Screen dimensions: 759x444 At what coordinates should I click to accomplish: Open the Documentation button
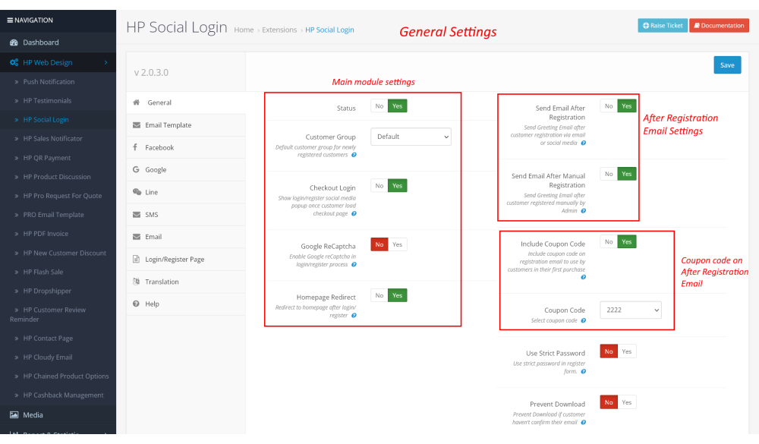pos(719,25)
